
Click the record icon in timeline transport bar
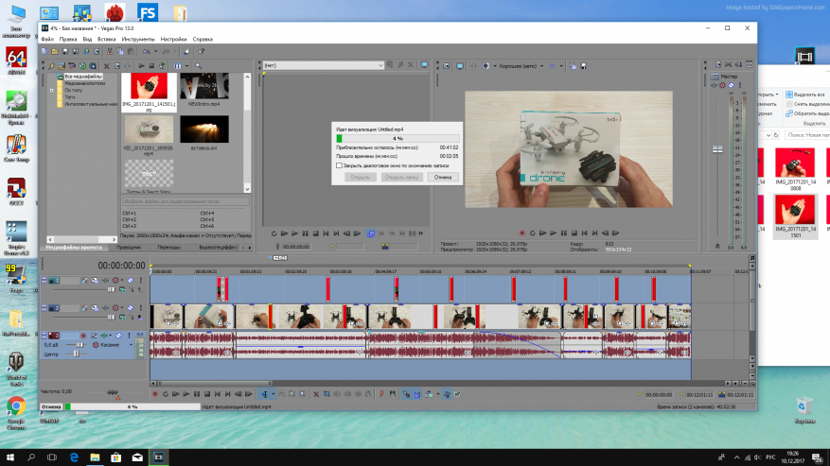[x=154, y=394]
